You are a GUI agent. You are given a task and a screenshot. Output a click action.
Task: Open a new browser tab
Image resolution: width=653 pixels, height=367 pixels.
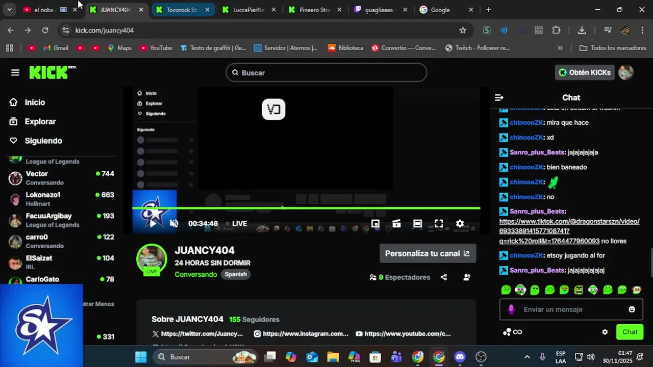point(488,10)
